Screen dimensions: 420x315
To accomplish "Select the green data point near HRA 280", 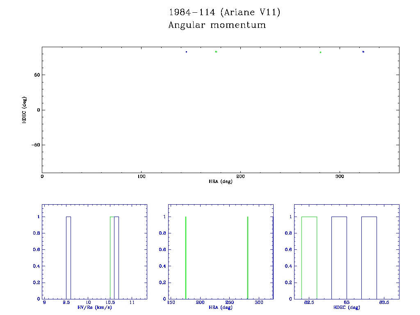I will tap(321, 52).
